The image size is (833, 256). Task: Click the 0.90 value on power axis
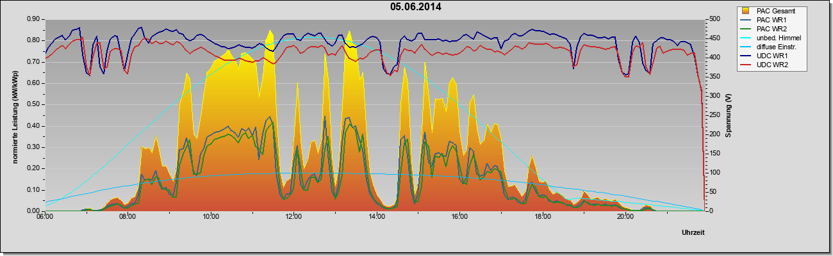[x=33, y=19]
